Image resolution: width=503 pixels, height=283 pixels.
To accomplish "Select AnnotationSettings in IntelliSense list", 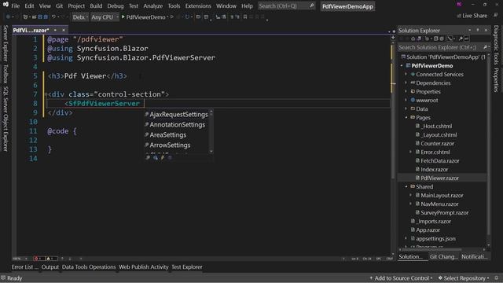I will [x=177, y=125].
